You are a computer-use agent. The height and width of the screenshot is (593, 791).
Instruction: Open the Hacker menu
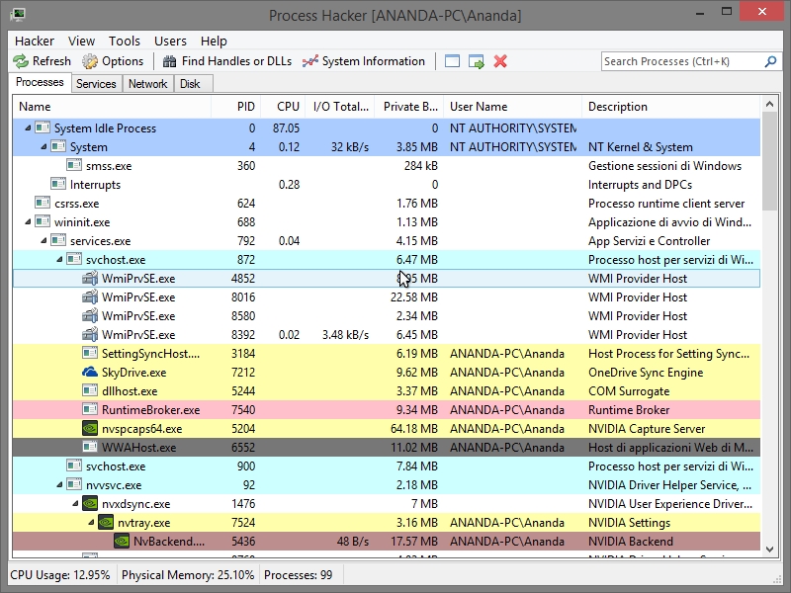click(x=35, y=41)
